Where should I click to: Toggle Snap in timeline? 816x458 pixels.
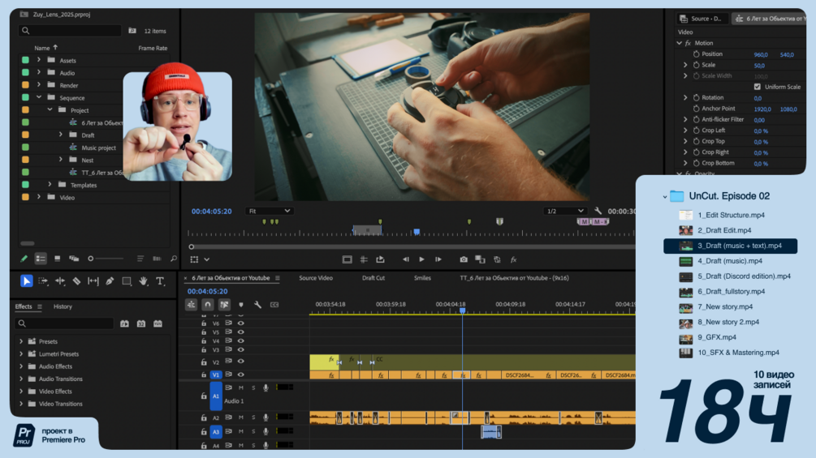208,305
